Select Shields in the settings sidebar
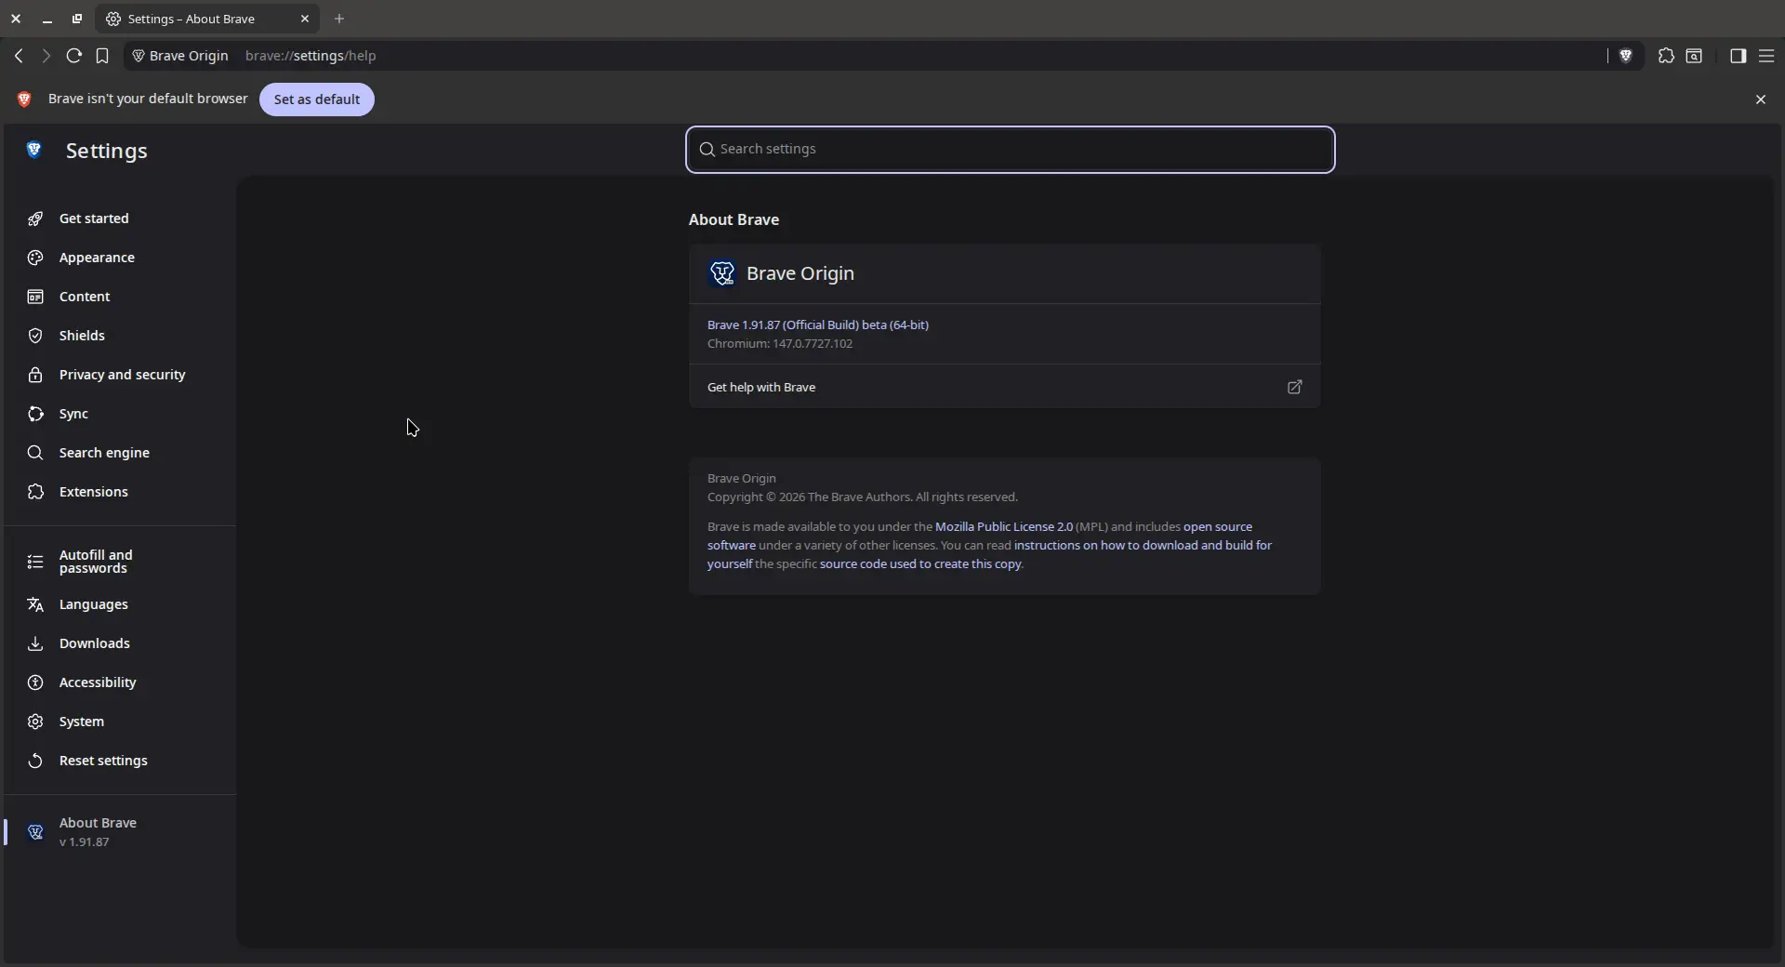1785x967 pixels. pyautogui.click(x=82, y=336)
